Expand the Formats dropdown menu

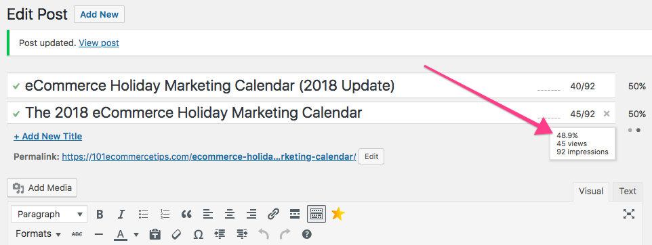tap(38, 233)
